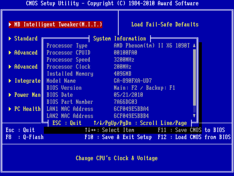This screenshot has width=234, height=176.
Task: Click the arrow beside Integrate
Action: pyautogui.click(x=10, y=81)
